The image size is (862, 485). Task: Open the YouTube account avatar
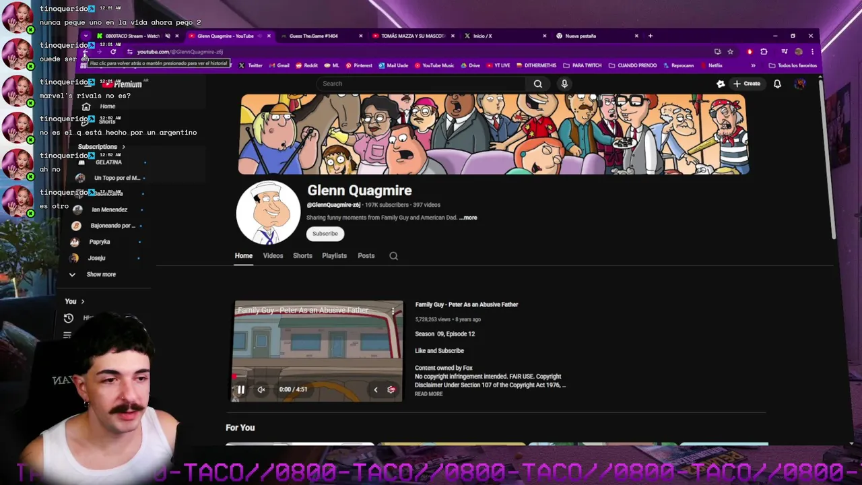point(800,84)
